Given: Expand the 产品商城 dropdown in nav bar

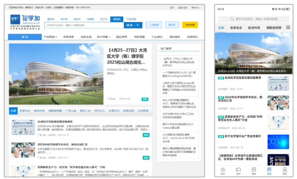Looking at the screenshot, I should click(49, 37).
